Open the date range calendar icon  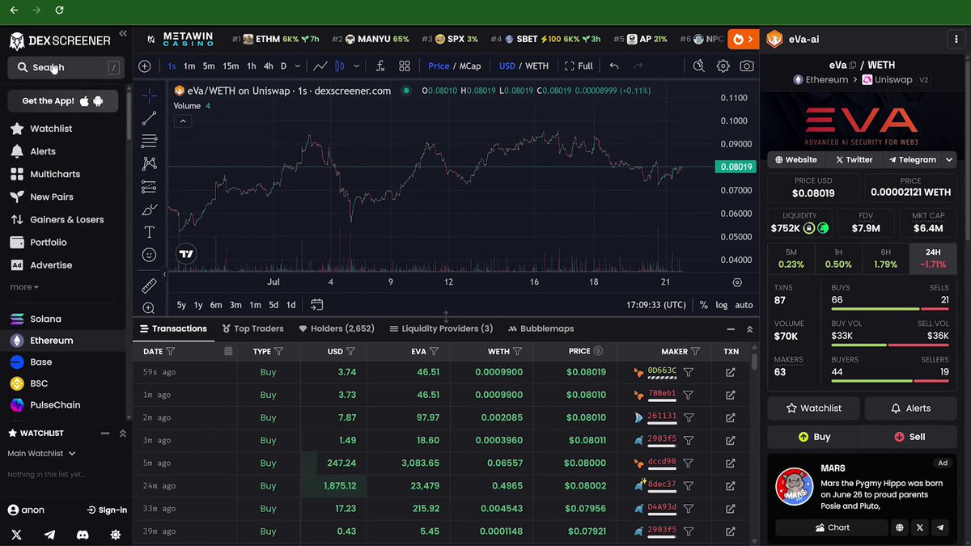pos(316,305)
